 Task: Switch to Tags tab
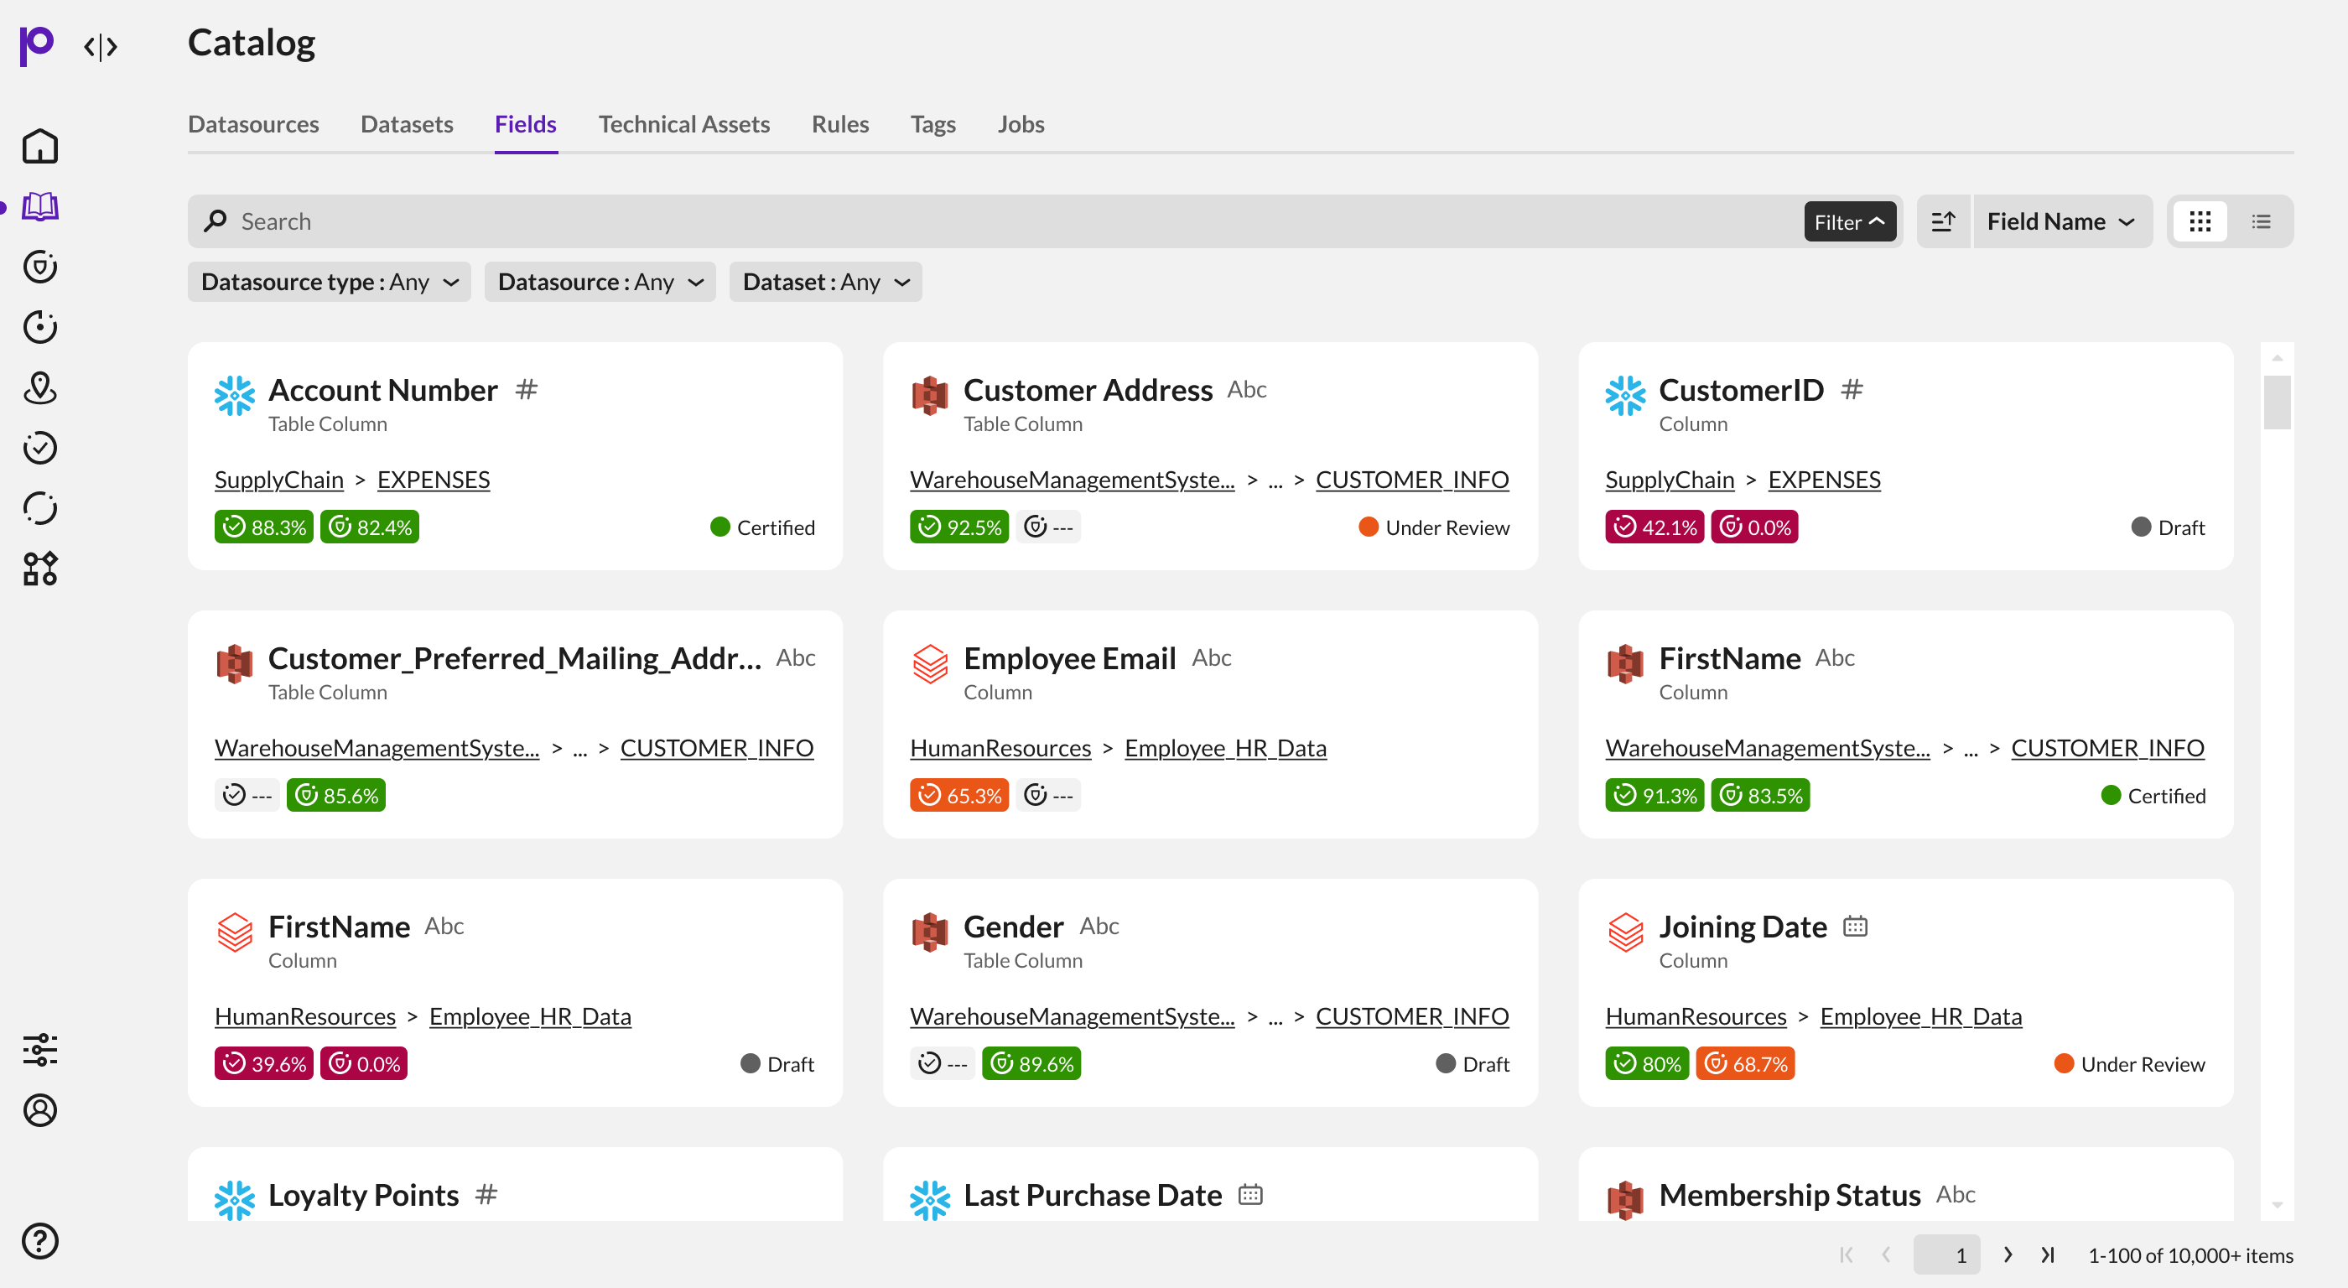[x=932, y=124]
